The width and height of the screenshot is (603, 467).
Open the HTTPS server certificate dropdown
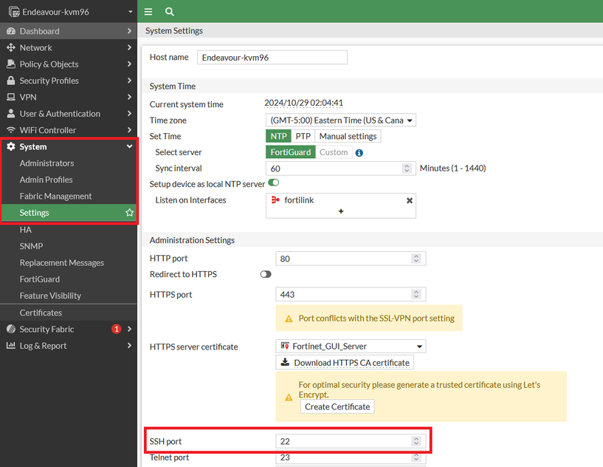[351, 347]
